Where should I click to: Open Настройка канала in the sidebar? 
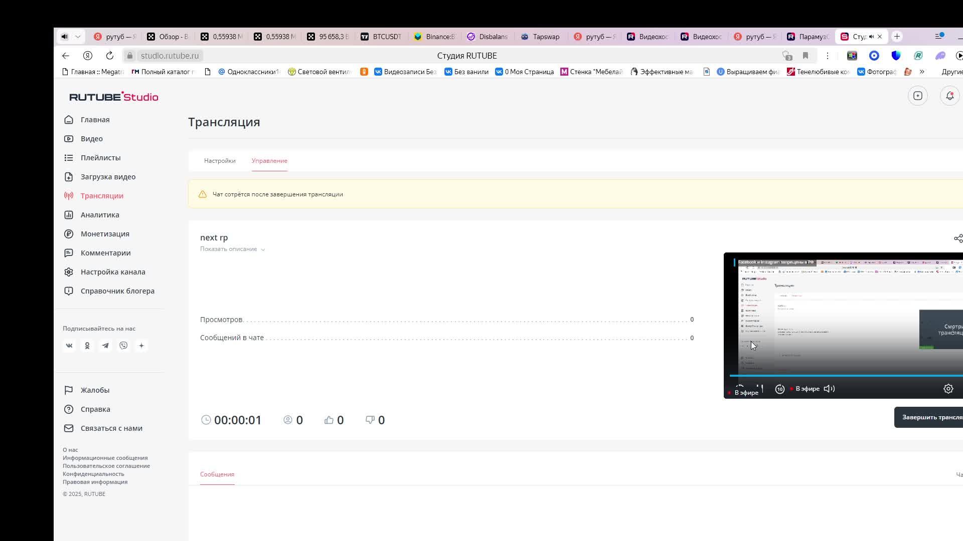point(113,272)
